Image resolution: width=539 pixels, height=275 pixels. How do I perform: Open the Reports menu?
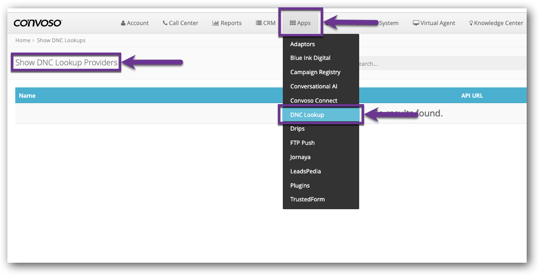pos(227,23)
